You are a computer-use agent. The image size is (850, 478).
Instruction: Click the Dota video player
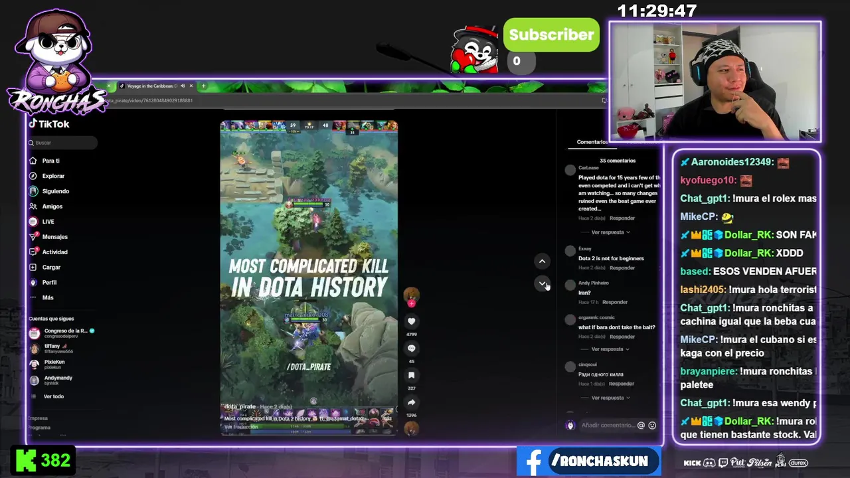[309, 278]
